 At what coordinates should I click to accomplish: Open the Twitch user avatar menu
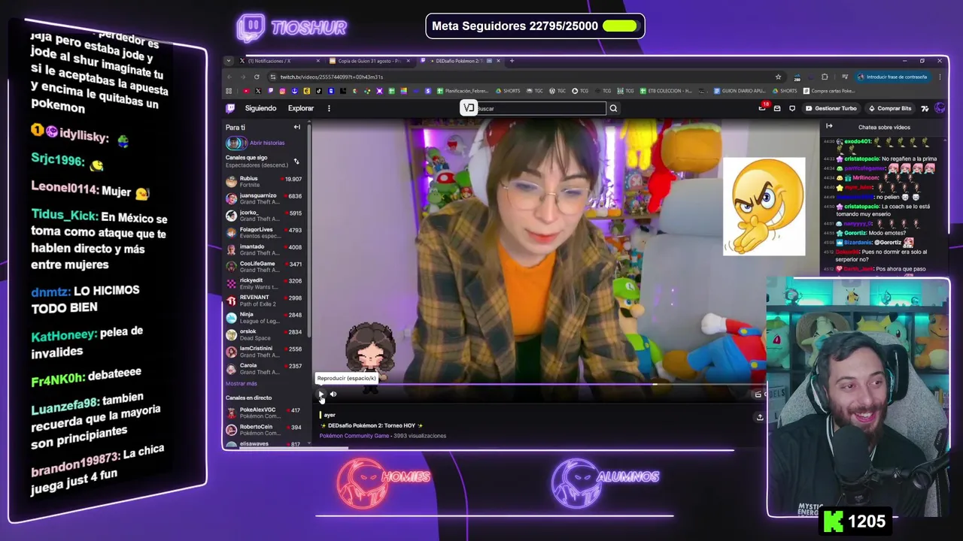click(x=940, y=108)
